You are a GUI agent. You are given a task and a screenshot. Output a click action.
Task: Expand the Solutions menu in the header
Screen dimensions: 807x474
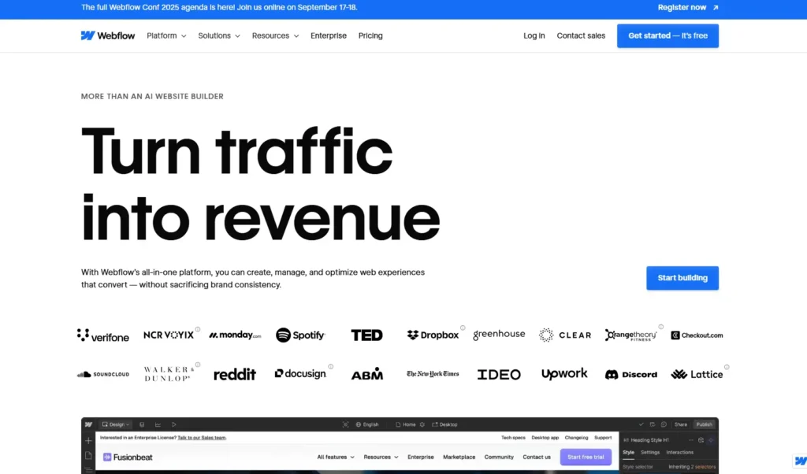[x=219, y=36]
